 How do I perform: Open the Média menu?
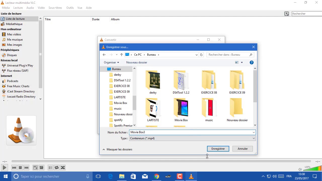pos(6,8)
